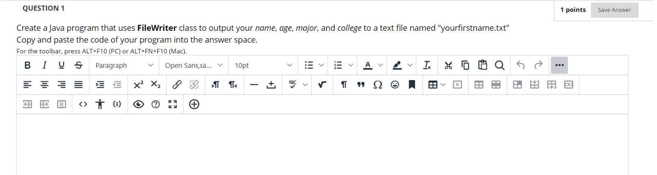This screenshot has width=657, height=175.
Task: Apply the current text color
Action: tap(368, 65)
